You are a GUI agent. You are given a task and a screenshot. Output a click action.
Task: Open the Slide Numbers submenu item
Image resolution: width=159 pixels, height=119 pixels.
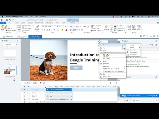133,50
